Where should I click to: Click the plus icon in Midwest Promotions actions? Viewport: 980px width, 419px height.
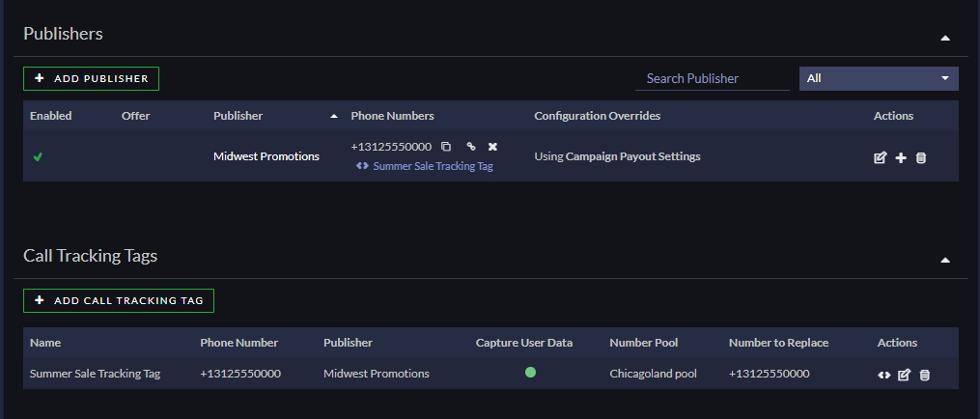901,157
